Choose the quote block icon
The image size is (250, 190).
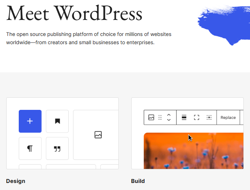click(x=57, y=149)
